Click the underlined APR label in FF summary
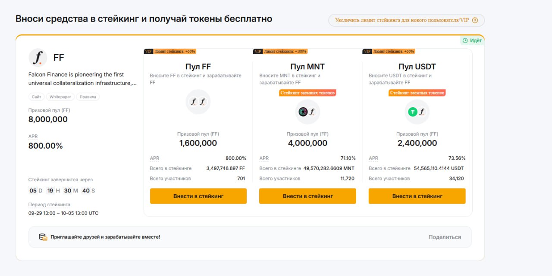The image size is (552, 276). click(33, 136)
